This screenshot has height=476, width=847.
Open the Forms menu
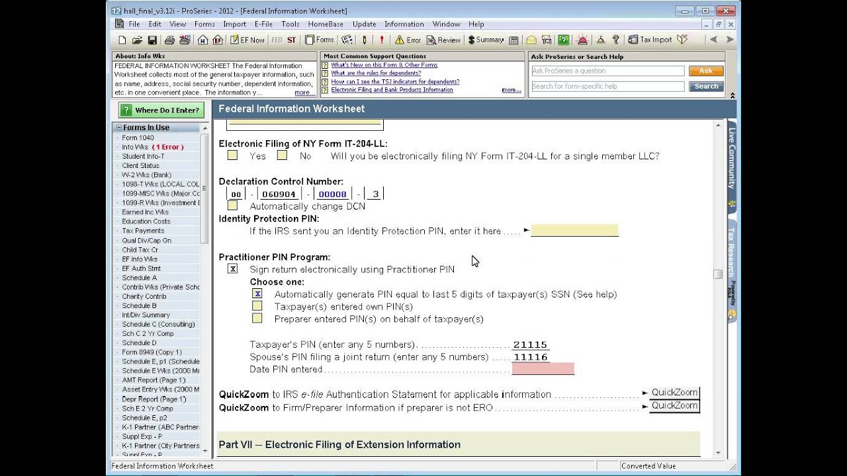(x=204, y=24)
